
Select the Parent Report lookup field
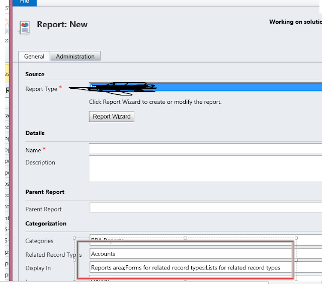click(205, 207)
